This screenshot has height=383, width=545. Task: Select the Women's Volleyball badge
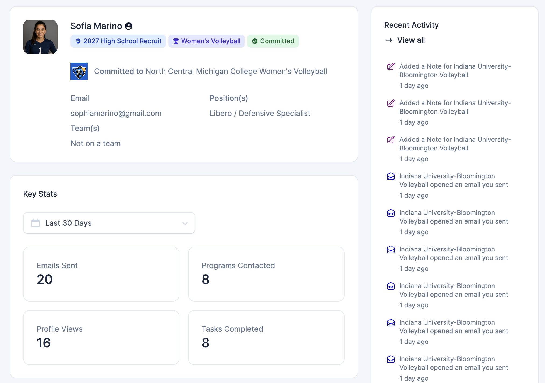click(x=206, y=41)
